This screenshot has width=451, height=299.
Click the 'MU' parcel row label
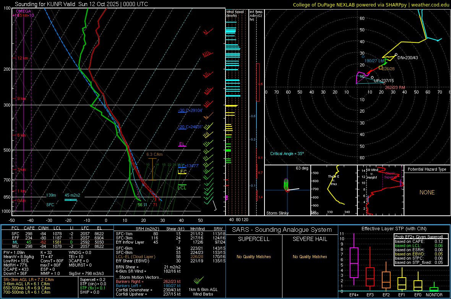coord(15,246)
